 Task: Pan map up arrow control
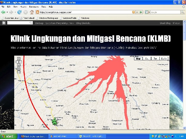[x=19, y=58]
